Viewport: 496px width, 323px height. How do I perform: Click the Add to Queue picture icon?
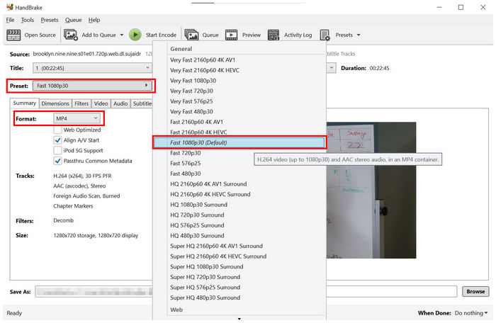[71, 35]
